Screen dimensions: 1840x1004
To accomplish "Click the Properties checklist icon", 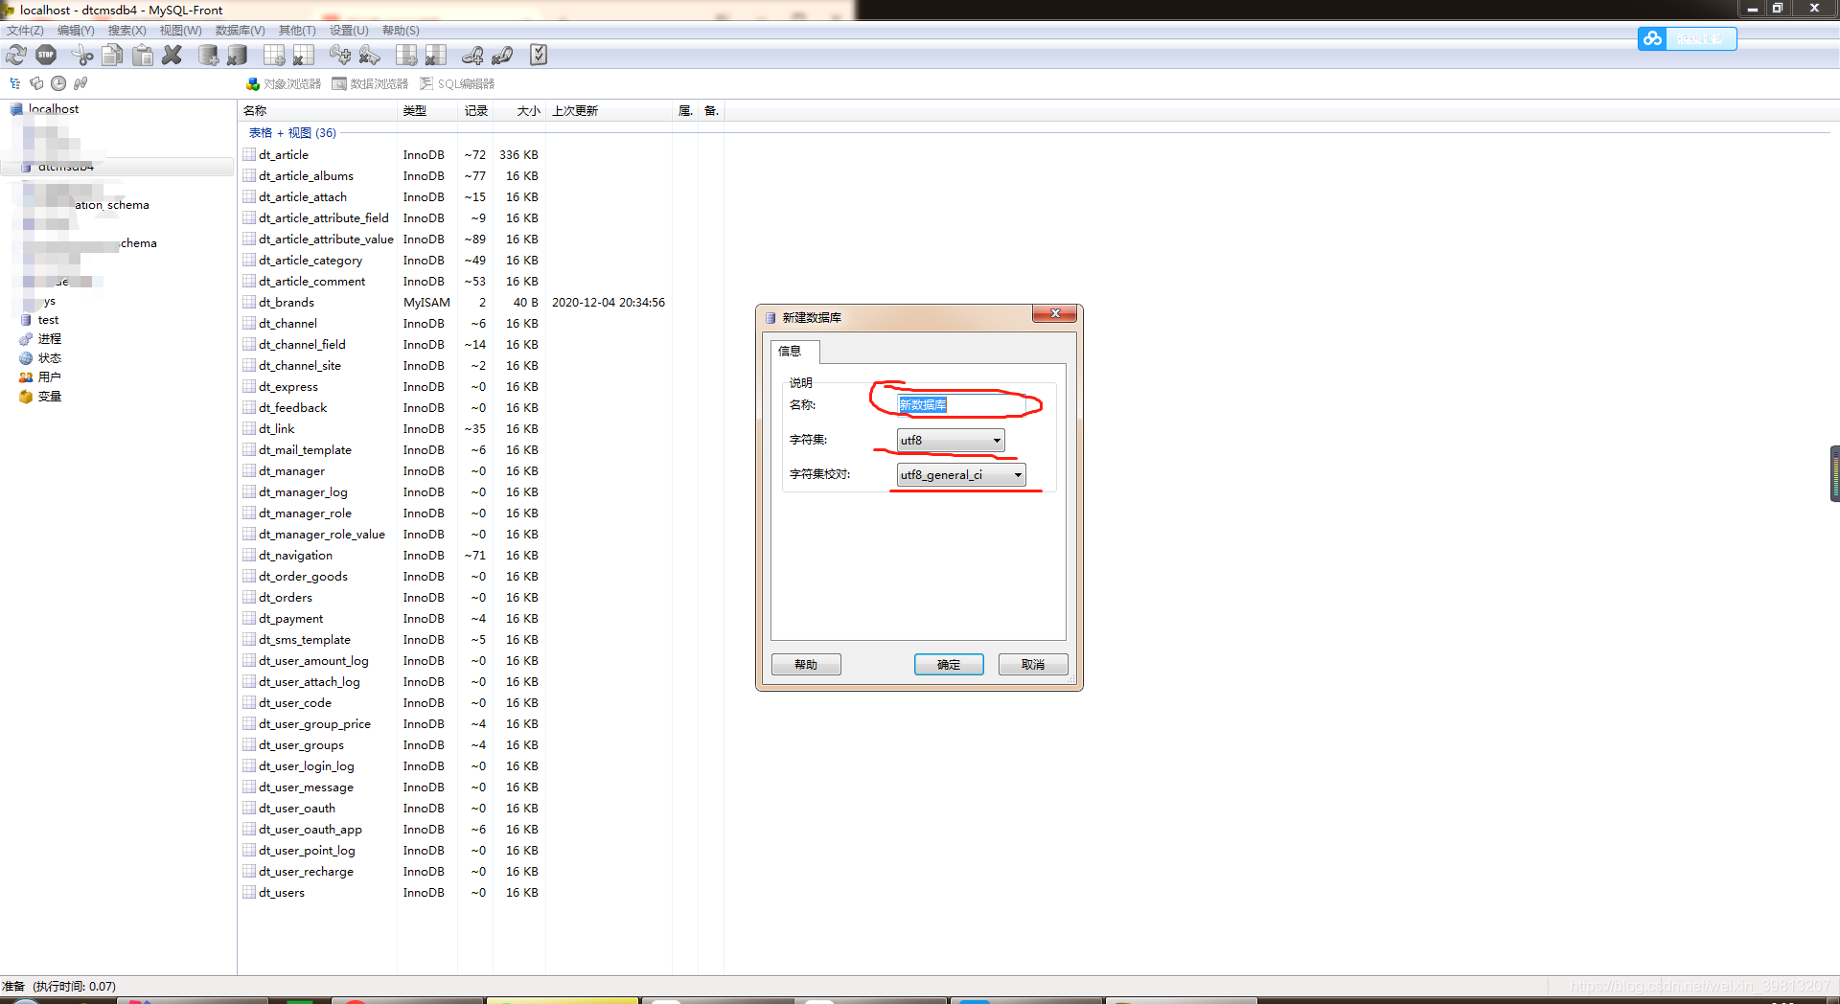I will 539,56.
